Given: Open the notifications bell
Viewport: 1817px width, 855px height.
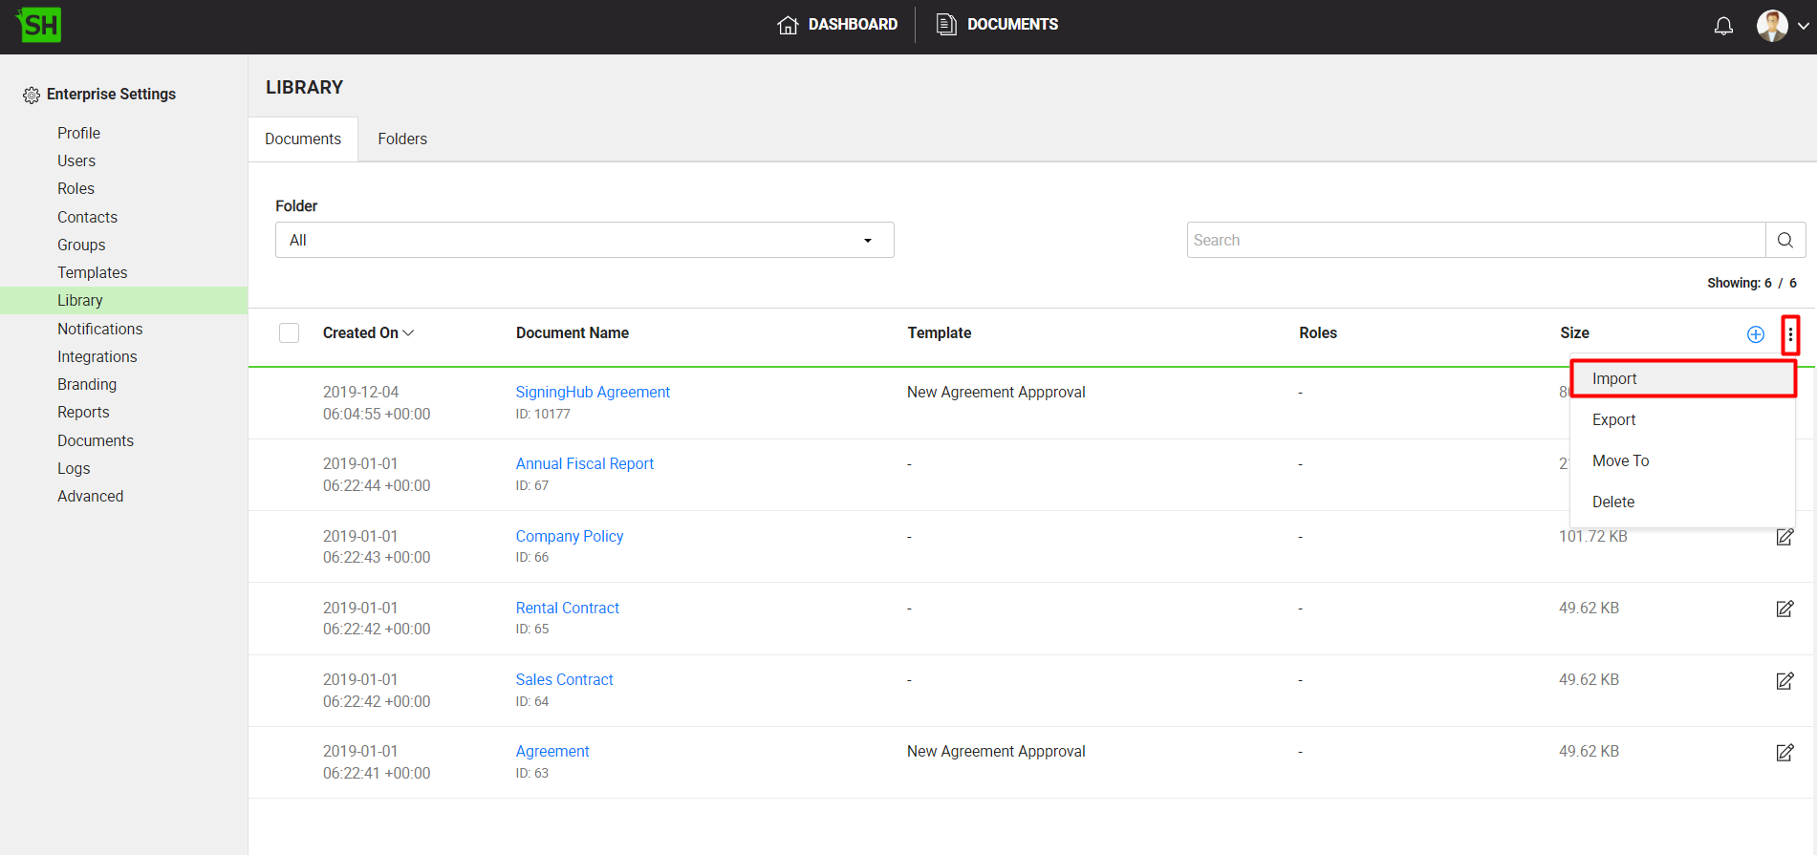Looking at the screenshot, I should coord(1723,26).
